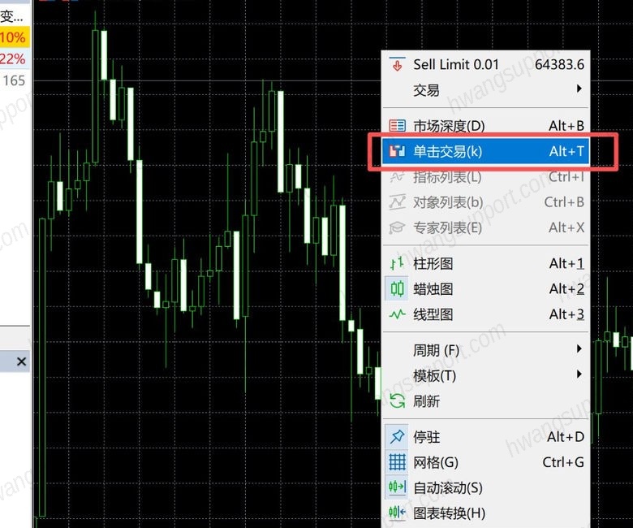Click the 22% value in left panel
Screen dimensions: 633x528
[x=13, y=59]
